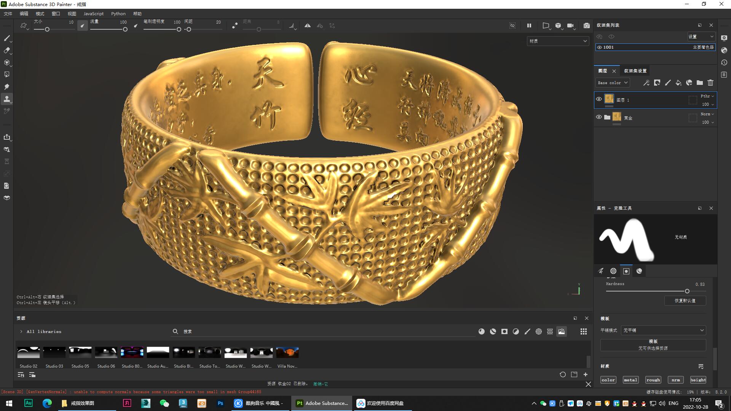Select the Eraser tool
The height and width of the screenshot is (411, 731).
click(7, 50)
